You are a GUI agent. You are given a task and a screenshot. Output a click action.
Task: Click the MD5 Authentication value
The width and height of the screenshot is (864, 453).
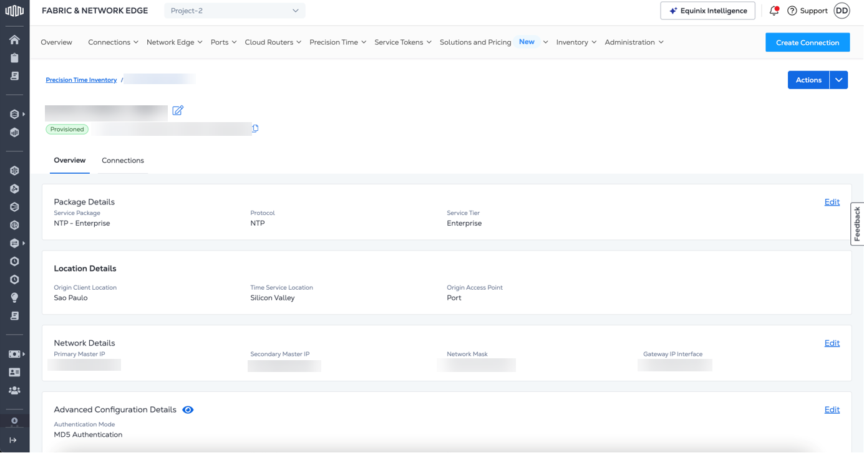coord(88,435)
